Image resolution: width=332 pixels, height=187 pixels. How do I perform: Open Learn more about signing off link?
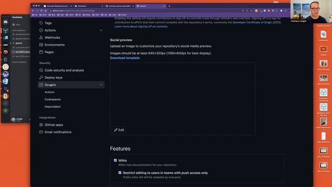(x=141, y=26)
